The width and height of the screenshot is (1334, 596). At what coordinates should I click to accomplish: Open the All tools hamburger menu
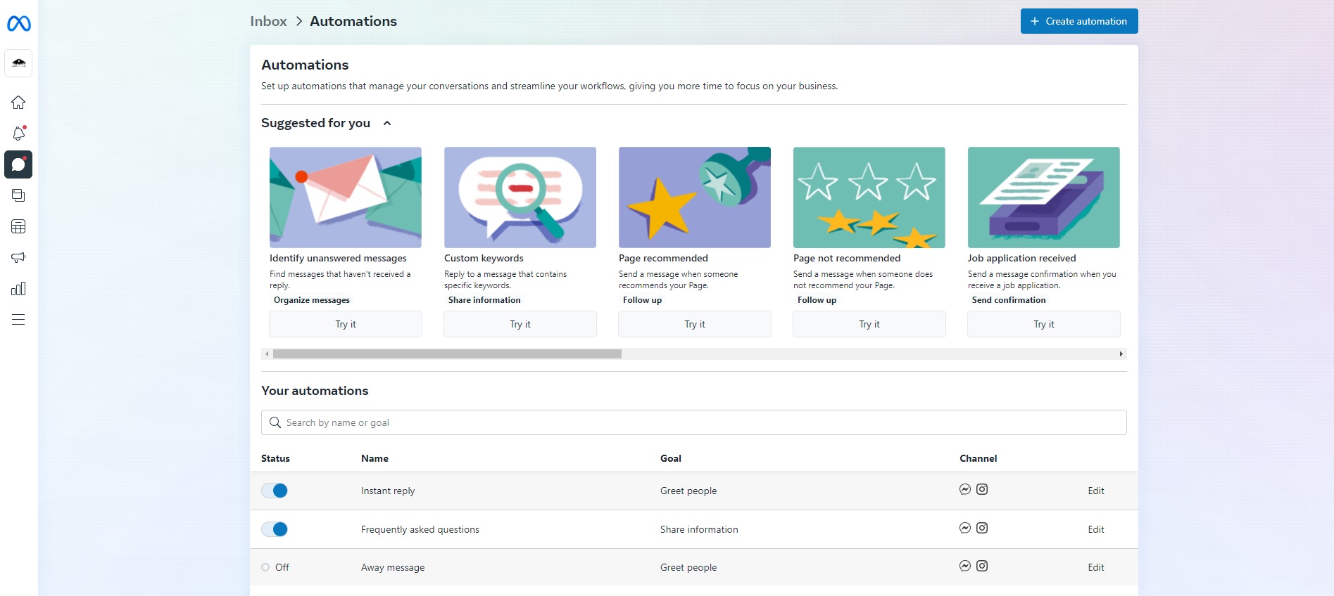pyautogui.click(x=18, y=320)
